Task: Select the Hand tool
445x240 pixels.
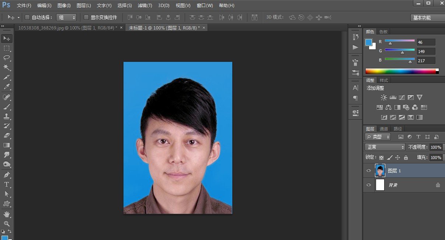Action: [x=7, y=214]
